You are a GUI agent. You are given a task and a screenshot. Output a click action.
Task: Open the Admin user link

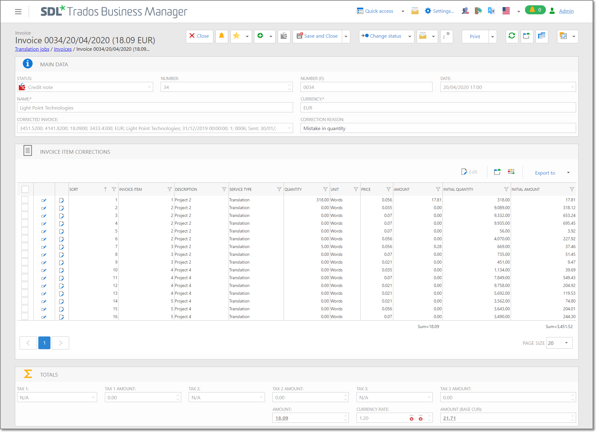(566, 11)
